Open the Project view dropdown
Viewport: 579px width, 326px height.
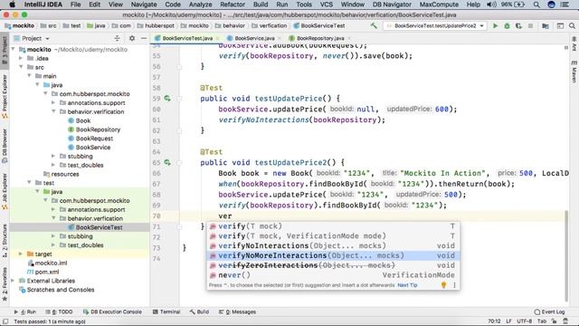36,38
